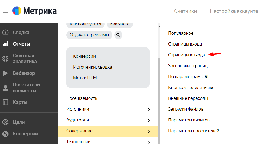Open Настройка аккаунта in header
263x144 pixels.
click(234, 11)
